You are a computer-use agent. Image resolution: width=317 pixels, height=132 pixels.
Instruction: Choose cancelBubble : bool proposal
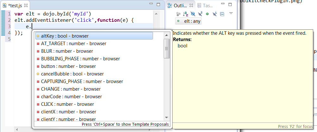pyautogui.click(x=94, y=74)
